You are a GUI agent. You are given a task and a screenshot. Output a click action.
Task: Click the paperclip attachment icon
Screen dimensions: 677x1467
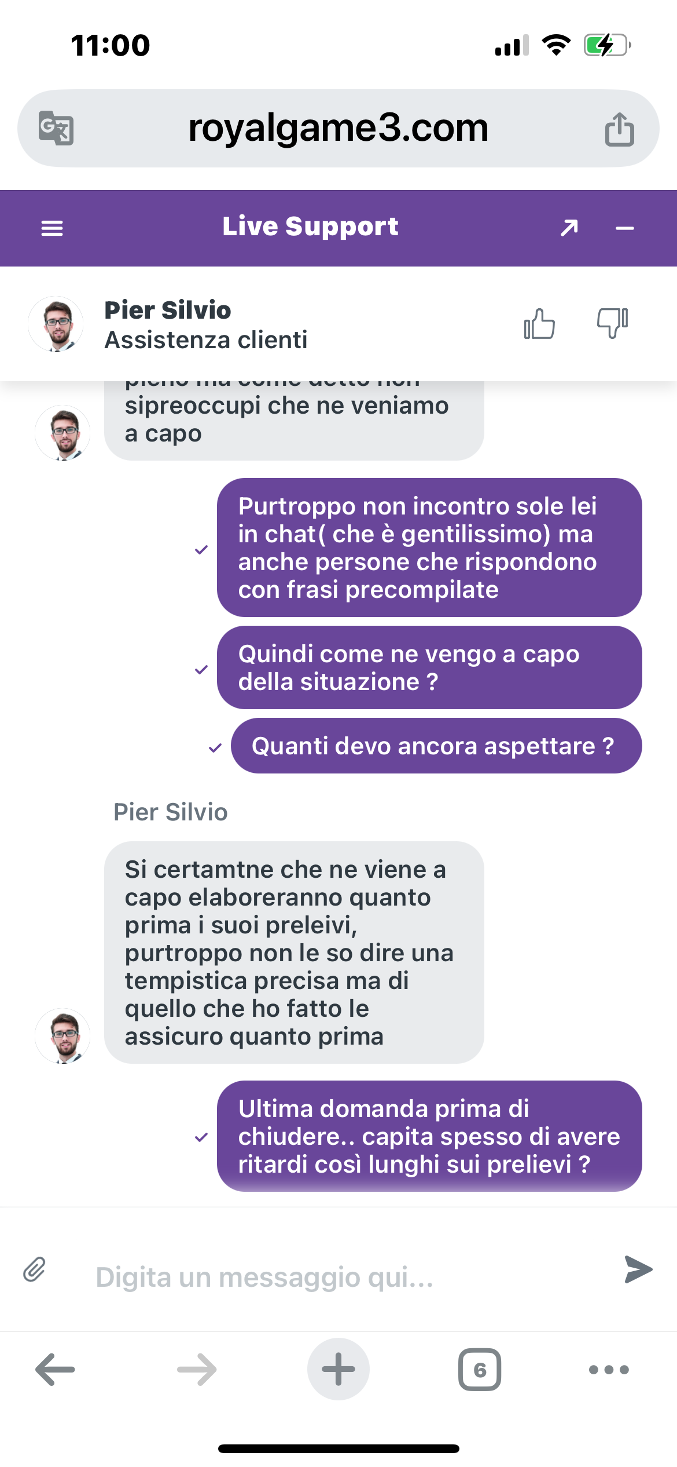click(x=34, y=1269)
